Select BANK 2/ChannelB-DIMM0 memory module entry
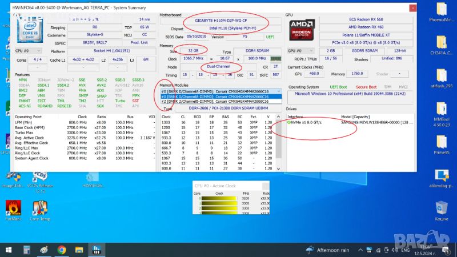Image resolution: width=457 pixels, height=257 pixels. coord(220,102)
